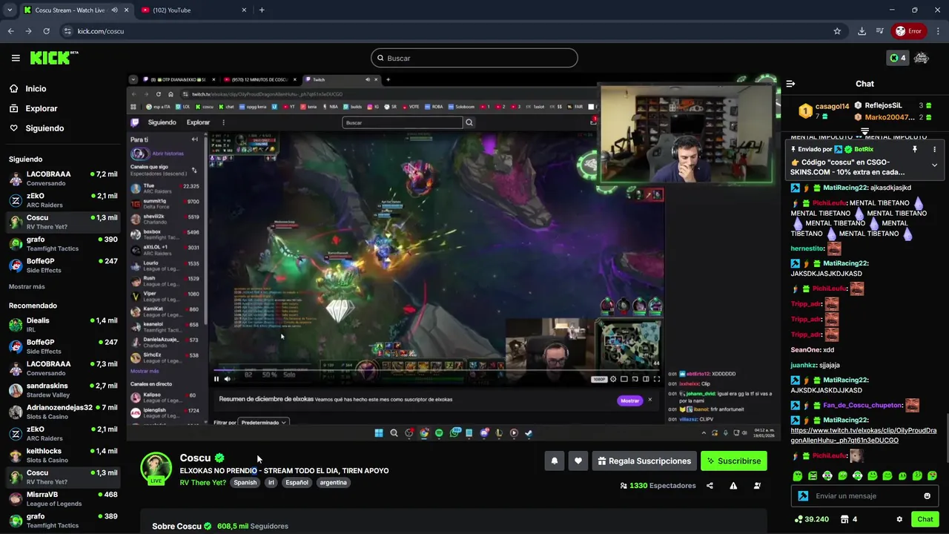Focus the Enviar un mensaje input
This screenshot has height=534, width=949.
point(864,496)
